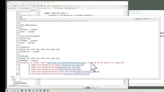Open File Explorer from the taskbar

coord(14,90)
